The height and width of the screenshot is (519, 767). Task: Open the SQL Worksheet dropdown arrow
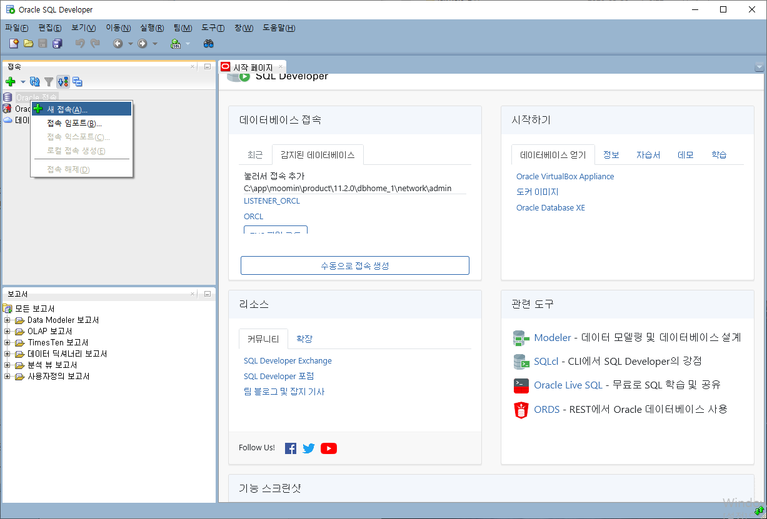[x=188, y=44]
